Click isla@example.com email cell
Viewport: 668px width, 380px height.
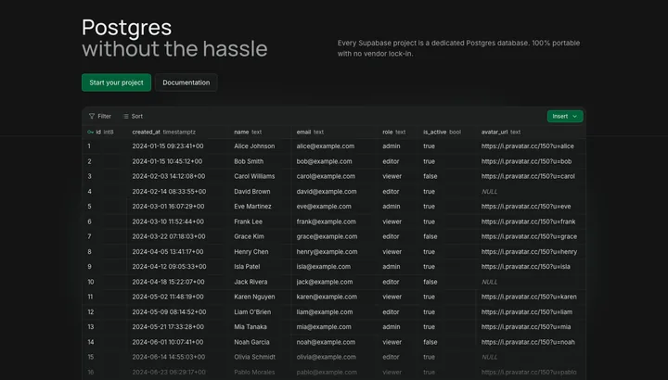pyautogui.click(x=324, y=267)
